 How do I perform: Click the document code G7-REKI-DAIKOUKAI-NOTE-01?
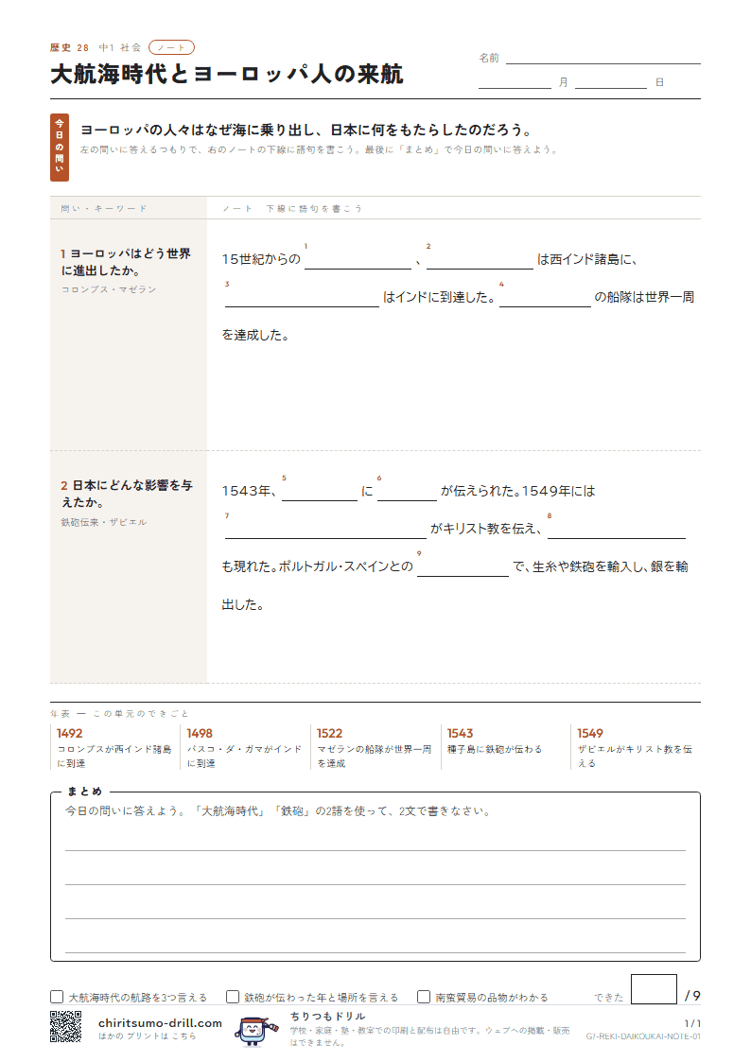pyautogui.click(x=643, y=1036)
